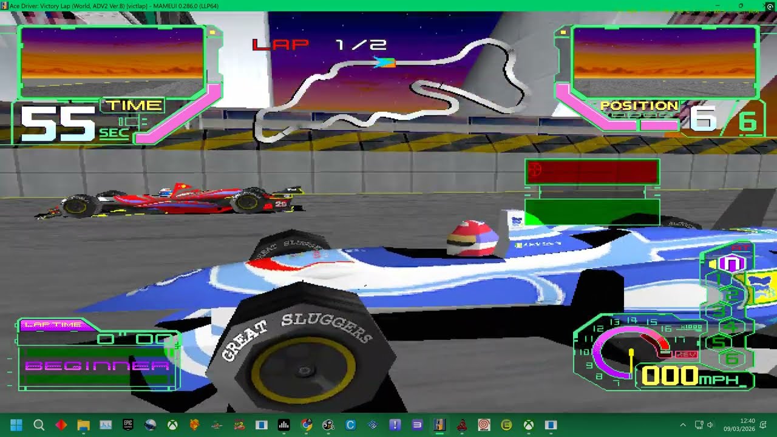
Task: Open the clock showing 12:40
Action: 739,425
